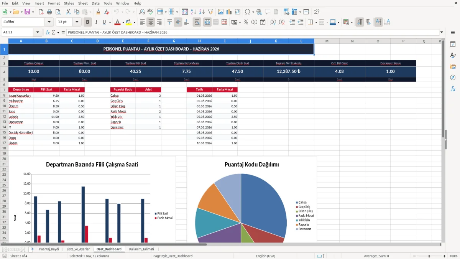Sort ascending A to Z
Image resolution: width=460 pixels, height=259 pixels.
pyautogui.click(x=193, y=12)
